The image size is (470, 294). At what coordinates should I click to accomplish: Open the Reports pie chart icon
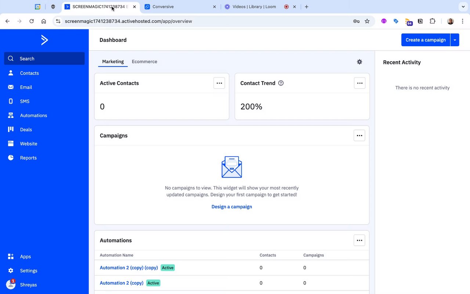click(11, 158)
